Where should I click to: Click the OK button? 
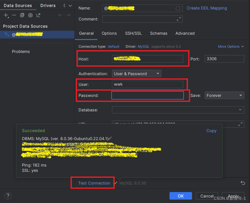(180, 196)
